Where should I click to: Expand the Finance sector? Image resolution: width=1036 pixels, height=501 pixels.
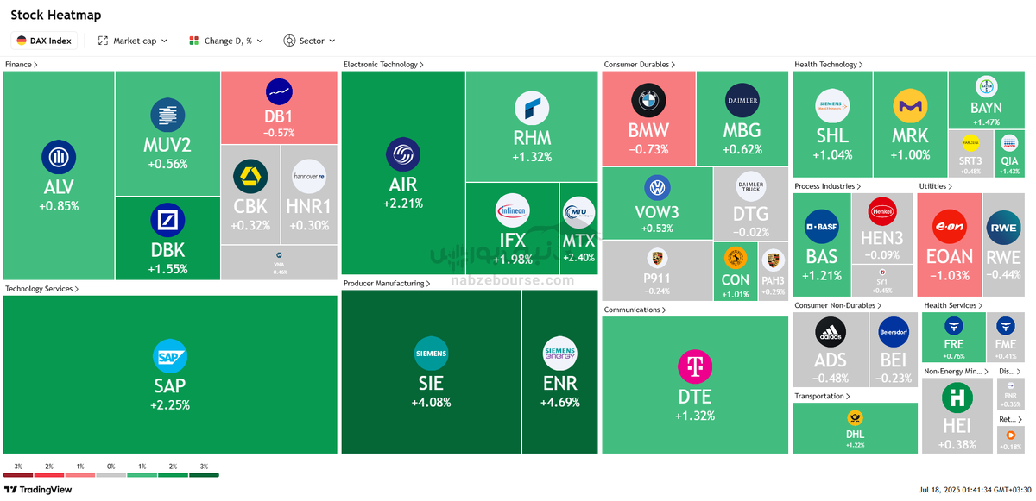pos(21,65)
